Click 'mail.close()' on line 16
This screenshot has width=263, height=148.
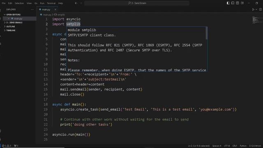coord(72,95)
